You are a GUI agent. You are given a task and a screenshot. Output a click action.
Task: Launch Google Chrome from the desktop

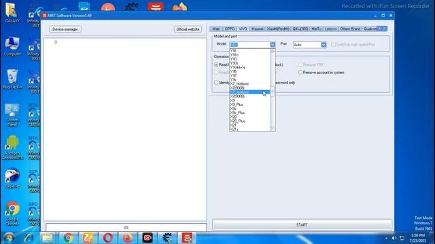coord(12,213)
